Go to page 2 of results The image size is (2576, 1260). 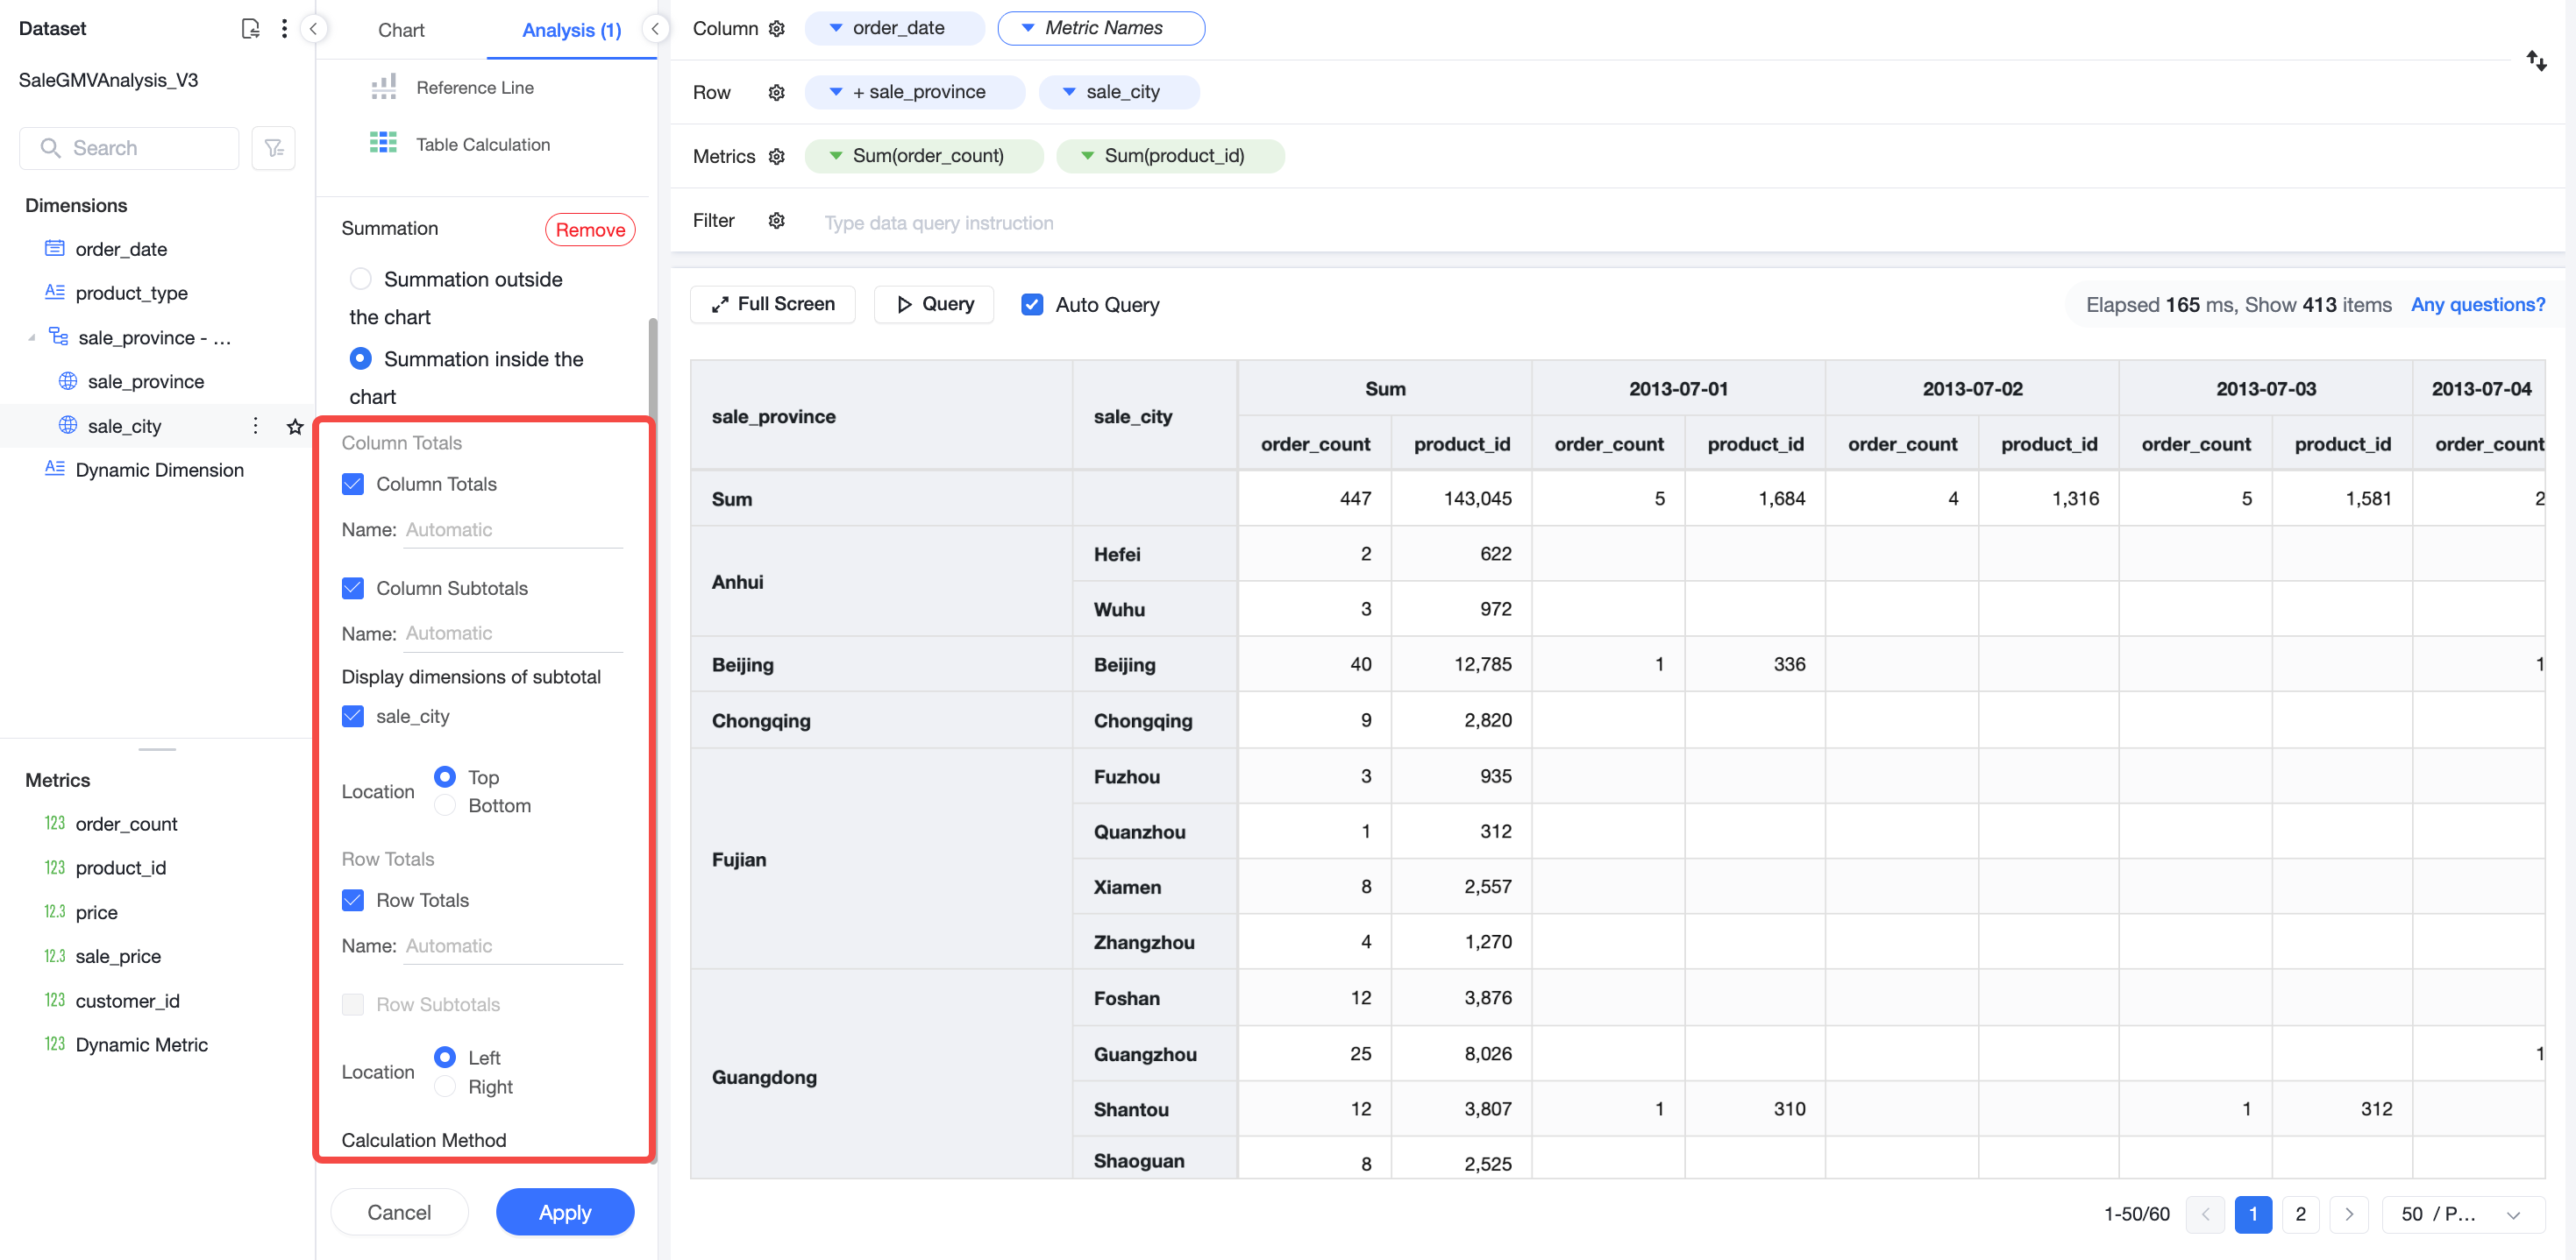click(2300, 1214)
